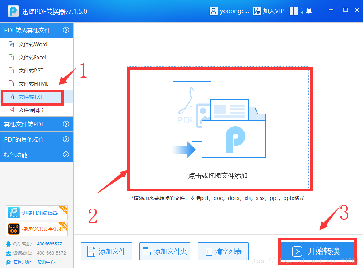Click the Excel icon beside 文件转Excel
This screenshot has height=268, width=363.
click(11, 57)
